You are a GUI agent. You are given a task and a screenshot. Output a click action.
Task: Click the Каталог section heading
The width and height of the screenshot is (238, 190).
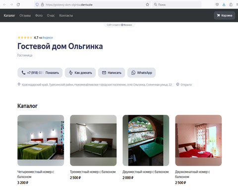click(27, 106)
